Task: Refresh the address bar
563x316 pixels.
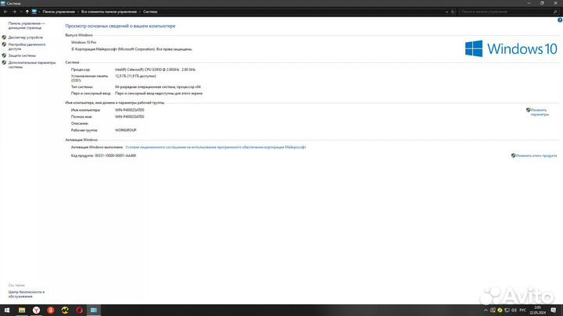Action: click(453, 12)
